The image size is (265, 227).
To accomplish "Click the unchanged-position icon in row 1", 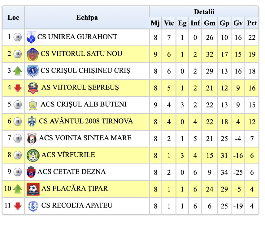I will [18, 37].
